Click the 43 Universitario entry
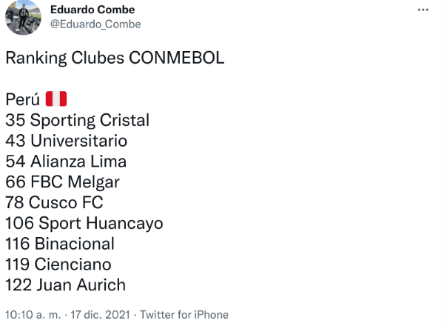This screenshot has height=329, width=444. (x=66, y=141)
